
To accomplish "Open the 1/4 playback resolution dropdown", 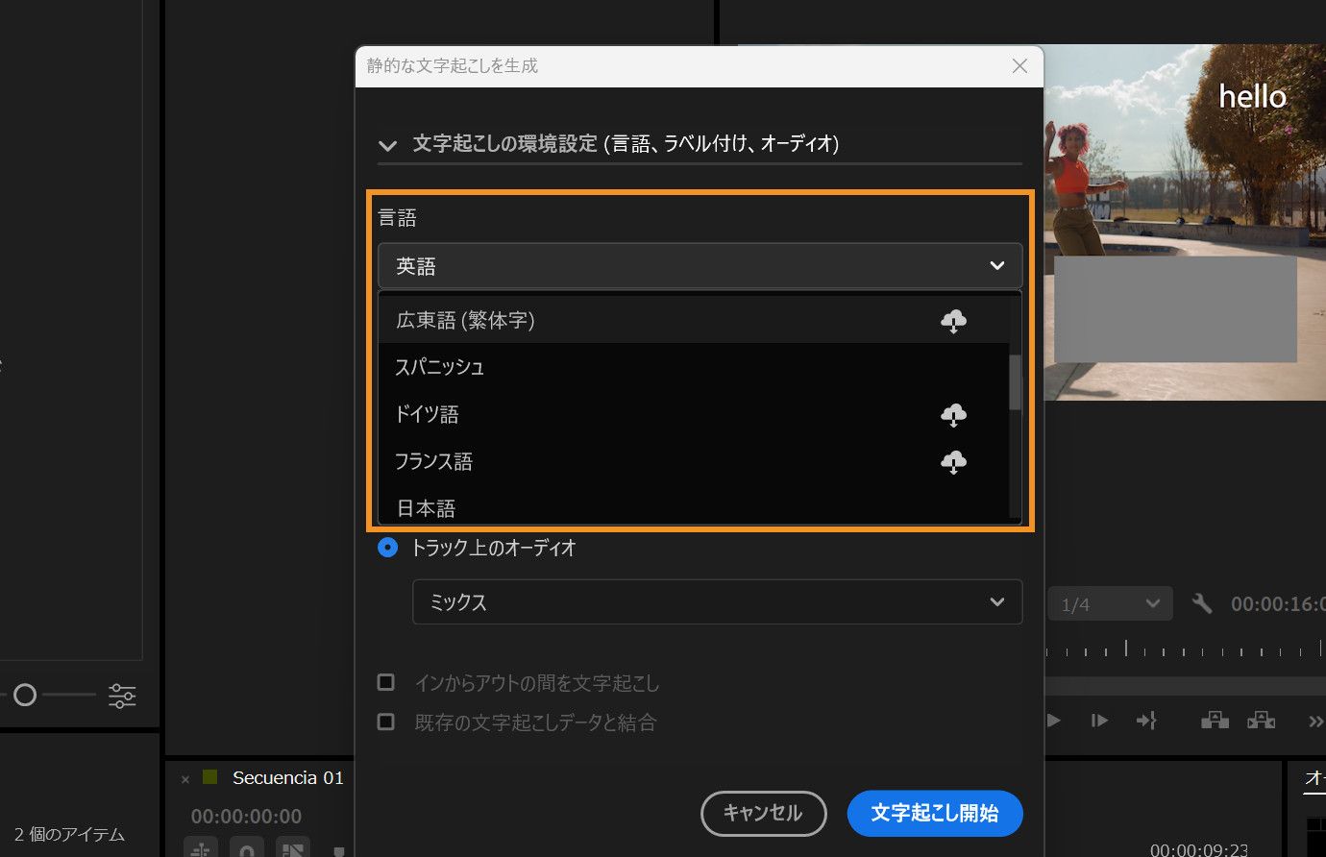I will tap(1110, 603).
